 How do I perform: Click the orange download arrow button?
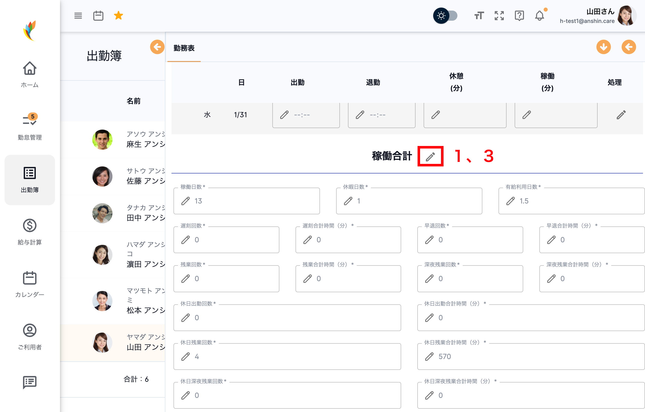coord(603,47)
